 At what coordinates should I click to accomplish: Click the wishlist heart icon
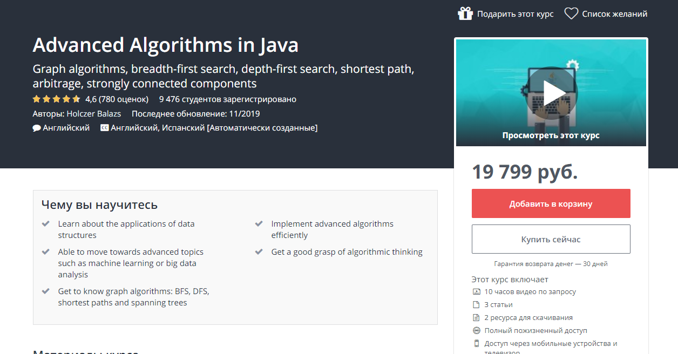coord(571,13)
